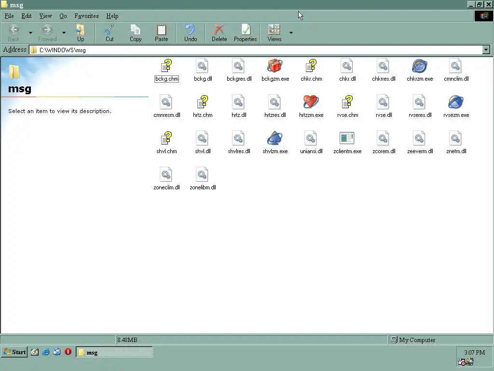Select the shvlres.dll file
This screenshot has height=371, width=494.
click(x=239, y=143)
